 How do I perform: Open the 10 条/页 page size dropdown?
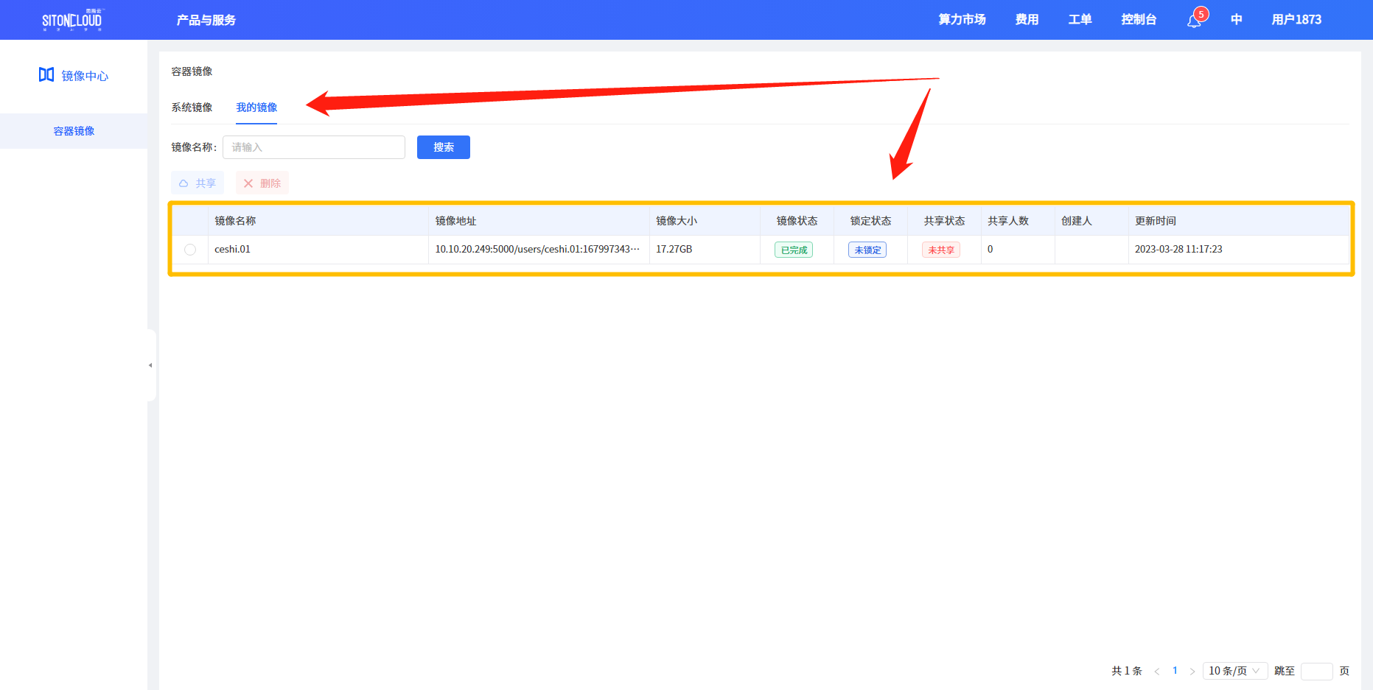(x=1234, y=671)
